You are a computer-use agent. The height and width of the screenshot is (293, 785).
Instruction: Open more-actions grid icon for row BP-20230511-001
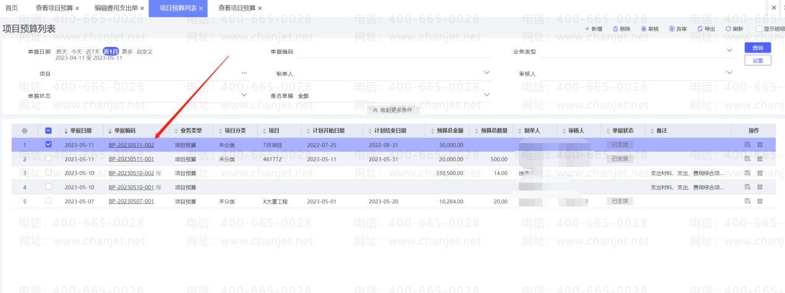pos(760,159)
